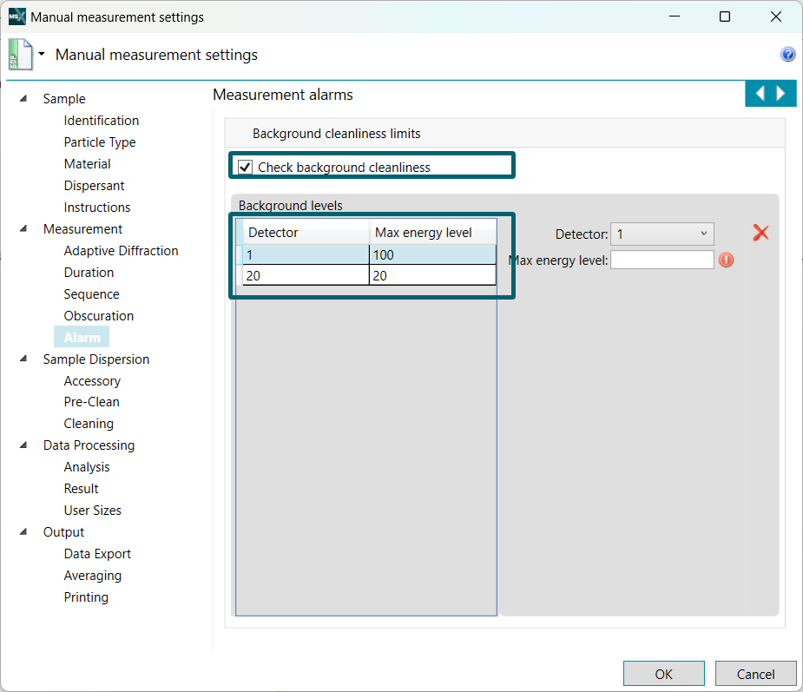Open the Detector dropdown list
803x692 pixels.
pyautogui.click(x=661, y=234)
